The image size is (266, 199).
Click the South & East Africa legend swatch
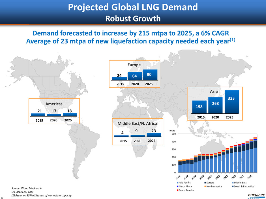[x=233, y=187]
